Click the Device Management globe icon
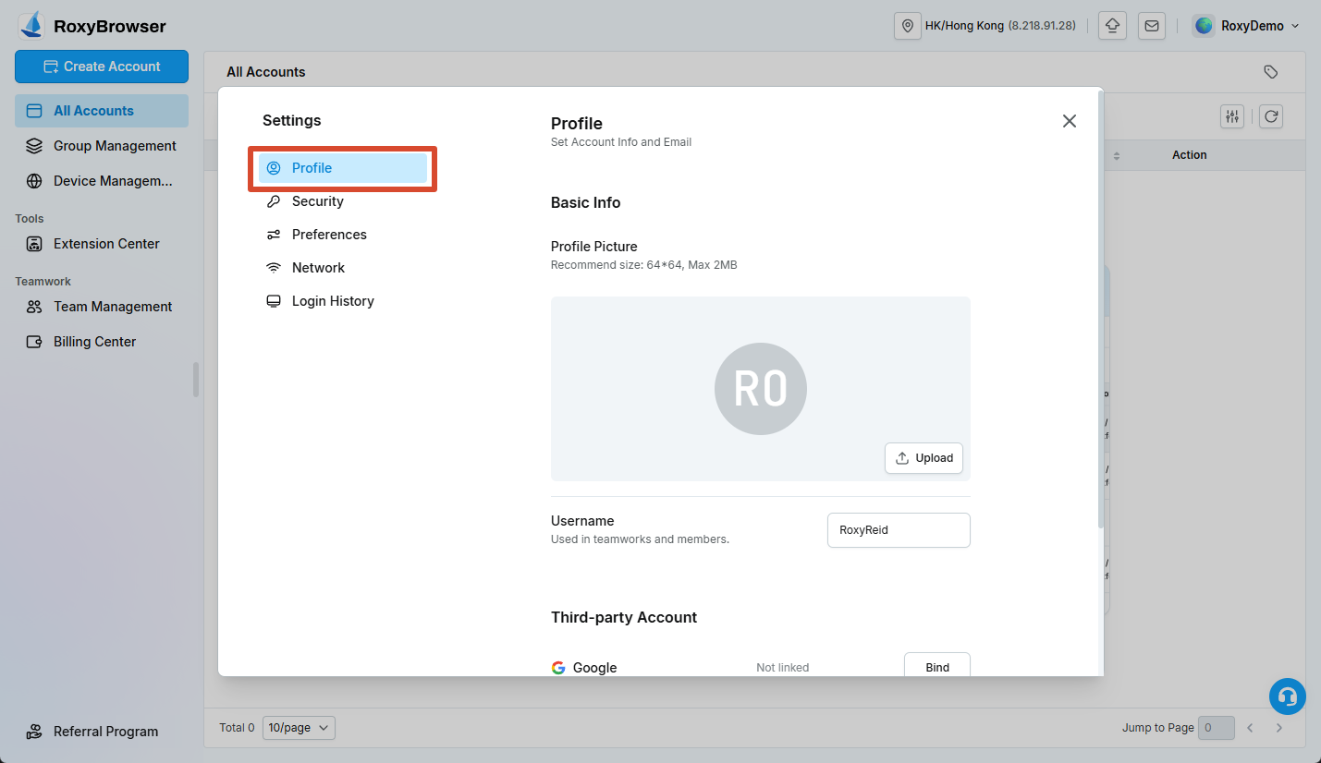This screenshot has width=1321, height=763. click(x=34, y=181)
